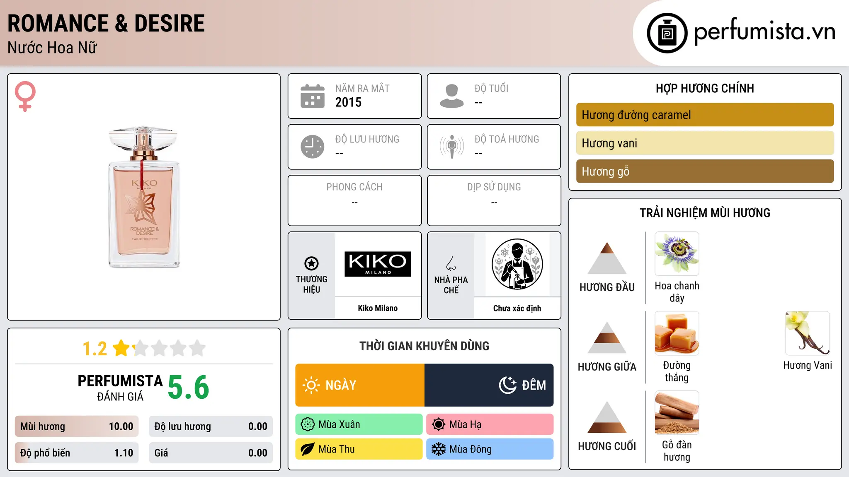Click the HỢP HƯƠNG CHÍNH heading
This screenshot has height=477, width=849.
[705, 88]
